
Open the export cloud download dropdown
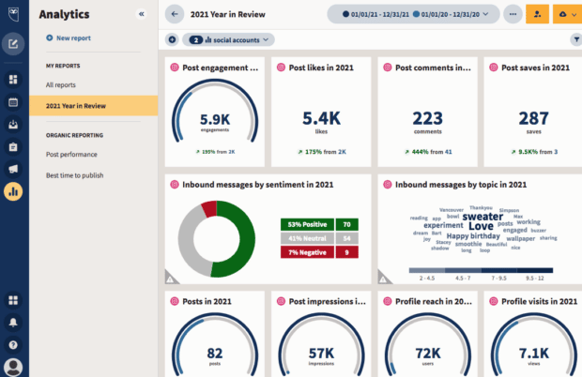pos(566,15)
